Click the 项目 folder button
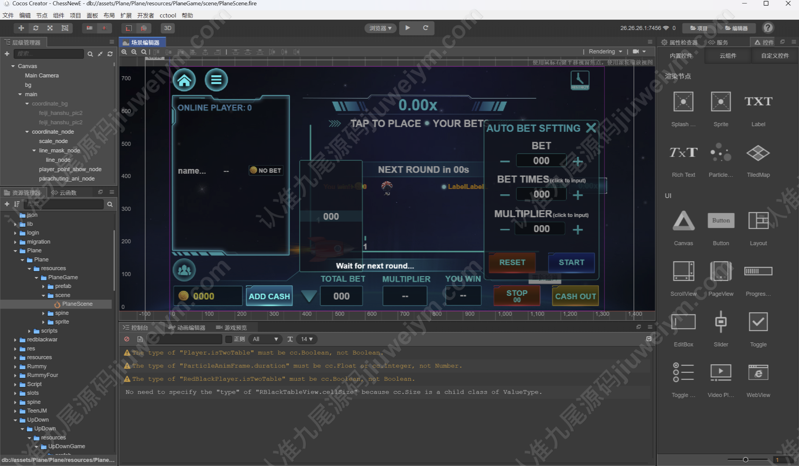This screenshot has width=799, height=466. click(x=699, y=28)
